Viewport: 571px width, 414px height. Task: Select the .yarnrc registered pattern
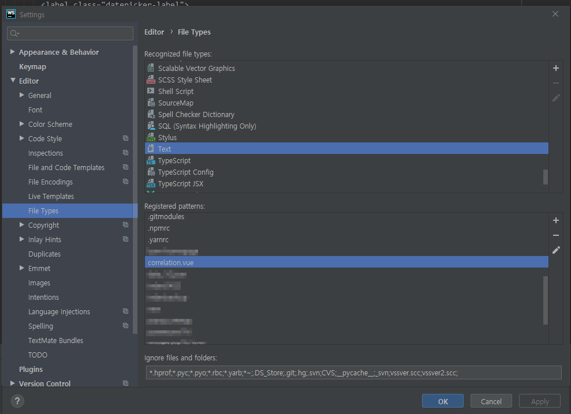point(346,240)
